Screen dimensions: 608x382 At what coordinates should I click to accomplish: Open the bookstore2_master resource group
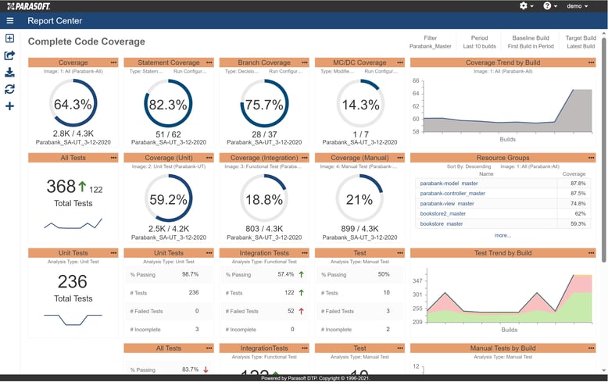443,213
